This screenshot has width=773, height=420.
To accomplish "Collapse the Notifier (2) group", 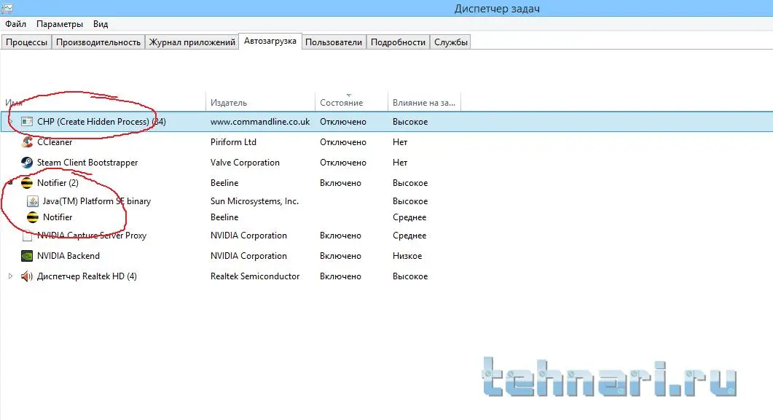I will click(10, 183).
